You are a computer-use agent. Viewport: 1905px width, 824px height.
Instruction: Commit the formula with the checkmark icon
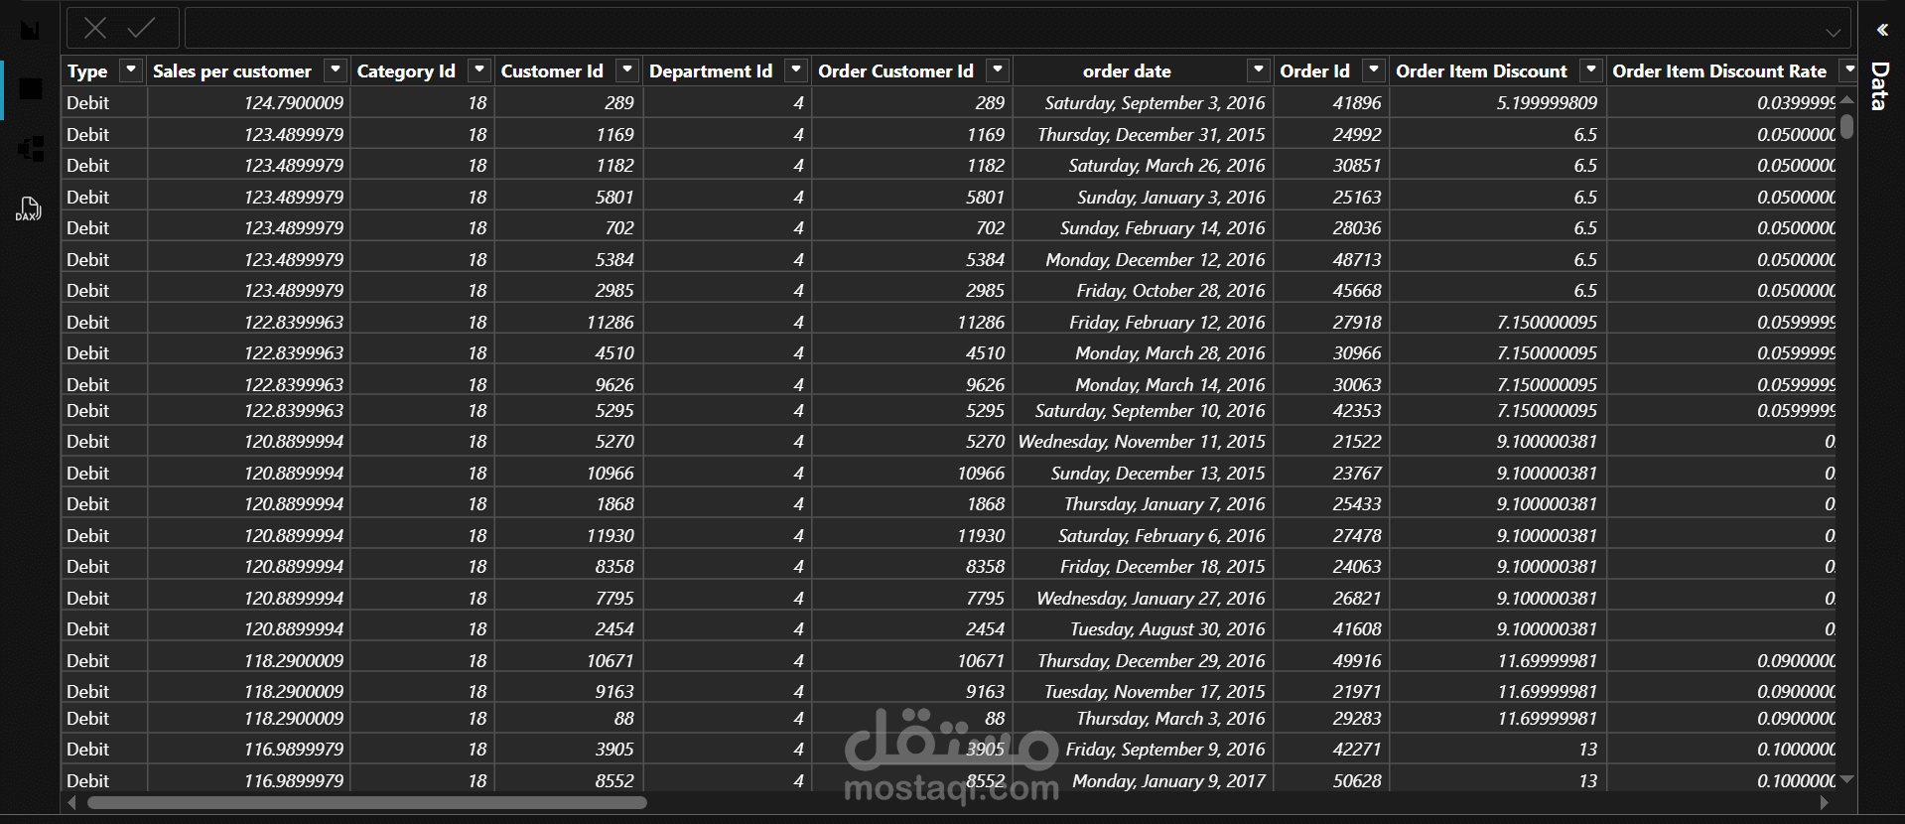[x=141, y=29]
